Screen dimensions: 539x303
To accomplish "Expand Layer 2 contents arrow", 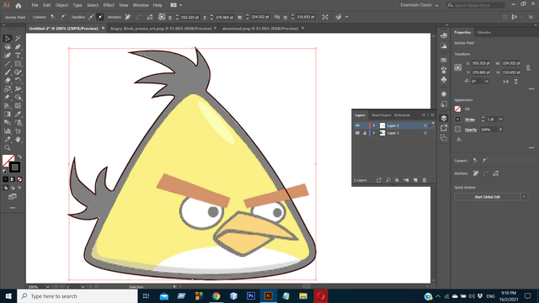I will 374,125.
